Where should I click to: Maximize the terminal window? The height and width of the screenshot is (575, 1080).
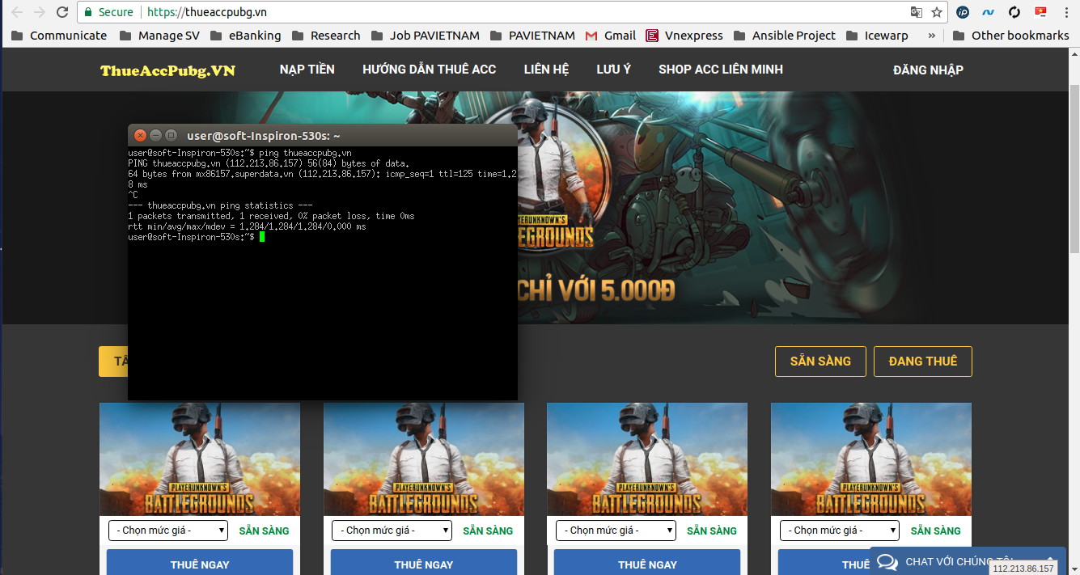tap(171, 135)
